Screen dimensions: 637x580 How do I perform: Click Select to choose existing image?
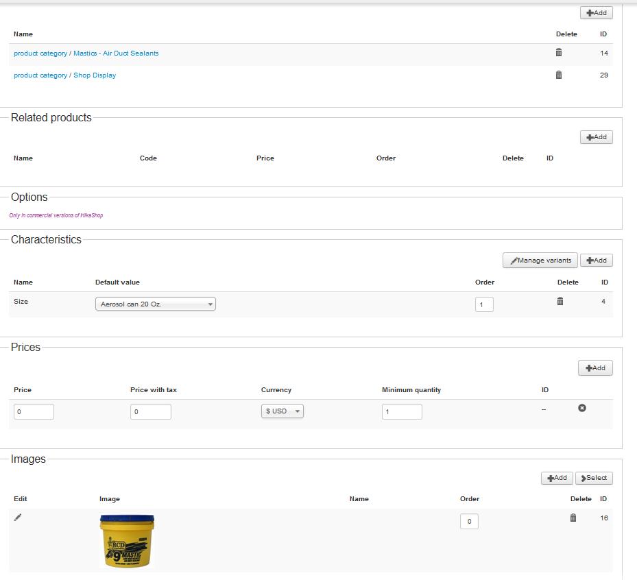pos(594,478)
